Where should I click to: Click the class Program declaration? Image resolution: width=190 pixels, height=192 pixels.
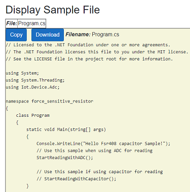(x=33, y=115)
